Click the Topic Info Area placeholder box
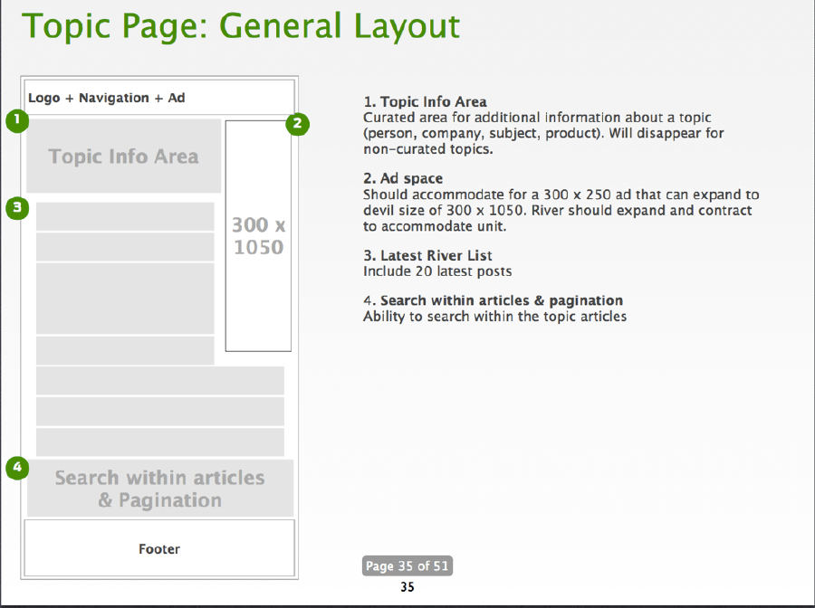Viewport: 815px width, 608px height. tap(123, 157)
